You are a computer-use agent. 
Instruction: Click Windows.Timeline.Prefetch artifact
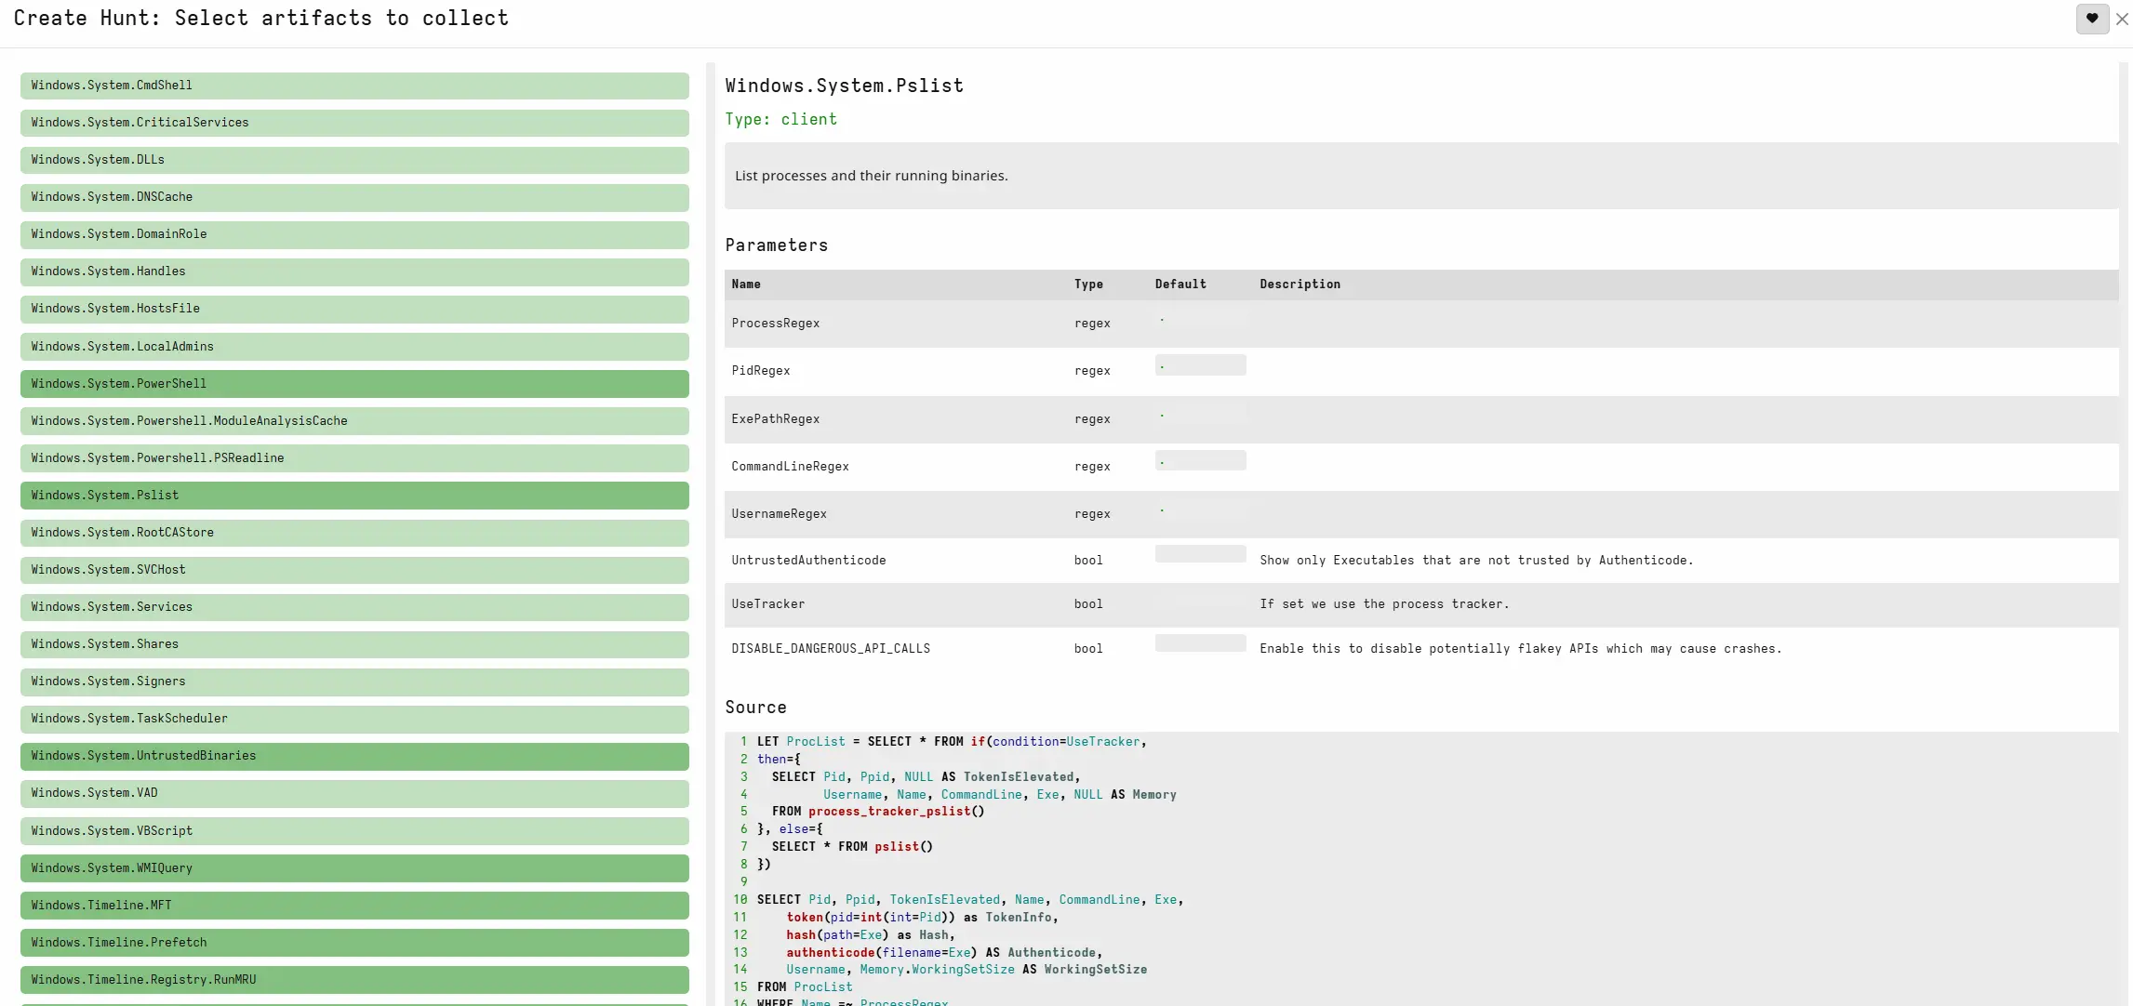click(354, 942)
